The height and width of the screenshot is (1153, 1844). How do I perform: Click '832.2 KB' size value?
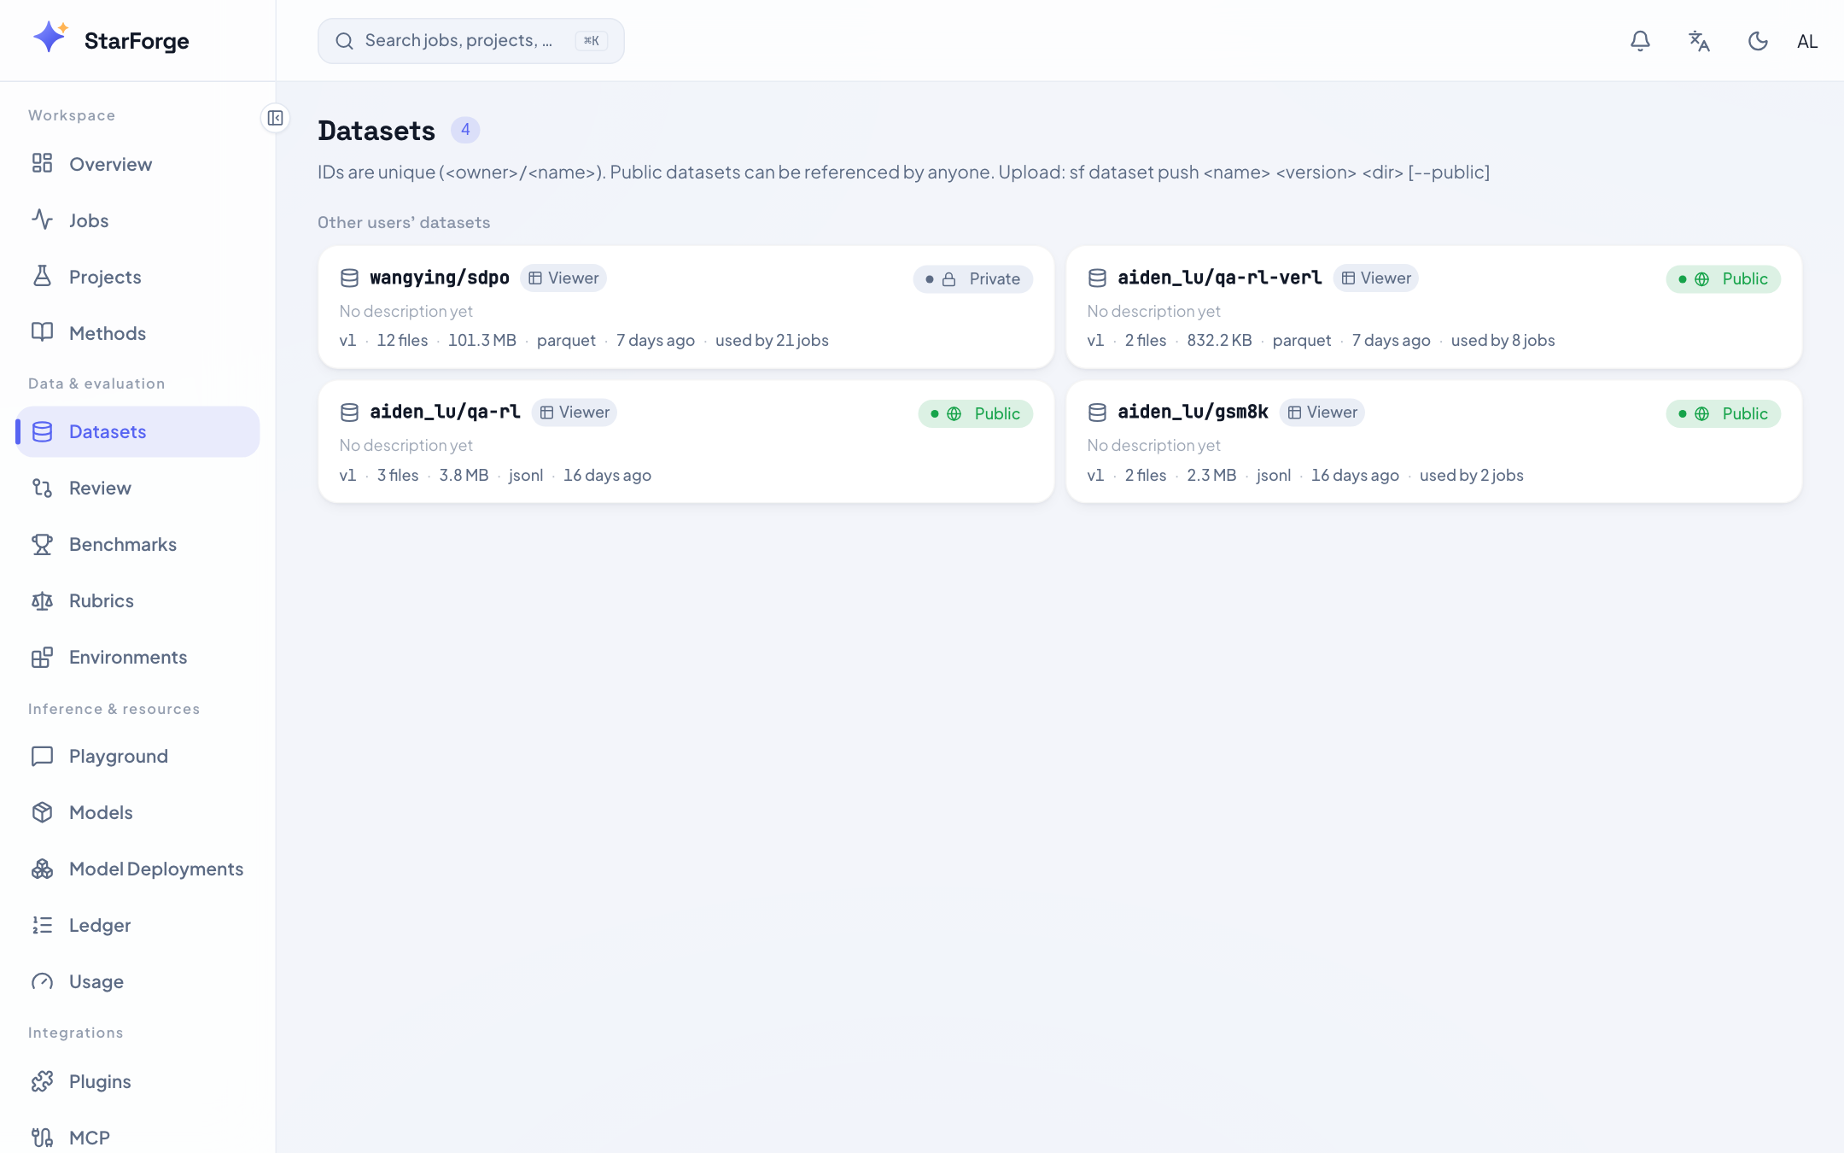(1219, 341)
